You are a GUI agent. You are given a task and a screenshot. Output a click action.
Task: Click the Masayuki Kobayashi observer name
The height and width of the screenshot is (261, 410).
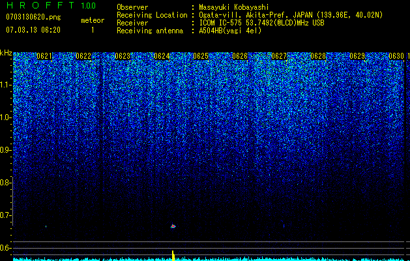(x=234, y=7)
